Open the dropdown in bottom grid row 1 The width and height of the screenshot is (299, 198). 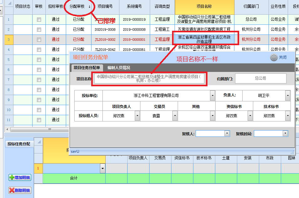click(102, 169)
